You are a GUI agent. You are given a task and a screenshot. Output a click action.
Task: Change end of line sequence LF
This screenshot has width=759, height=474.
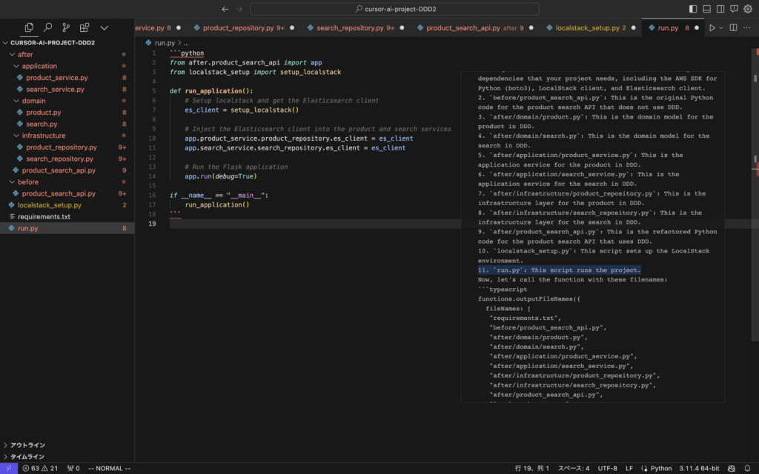click(x=629, y=468)
